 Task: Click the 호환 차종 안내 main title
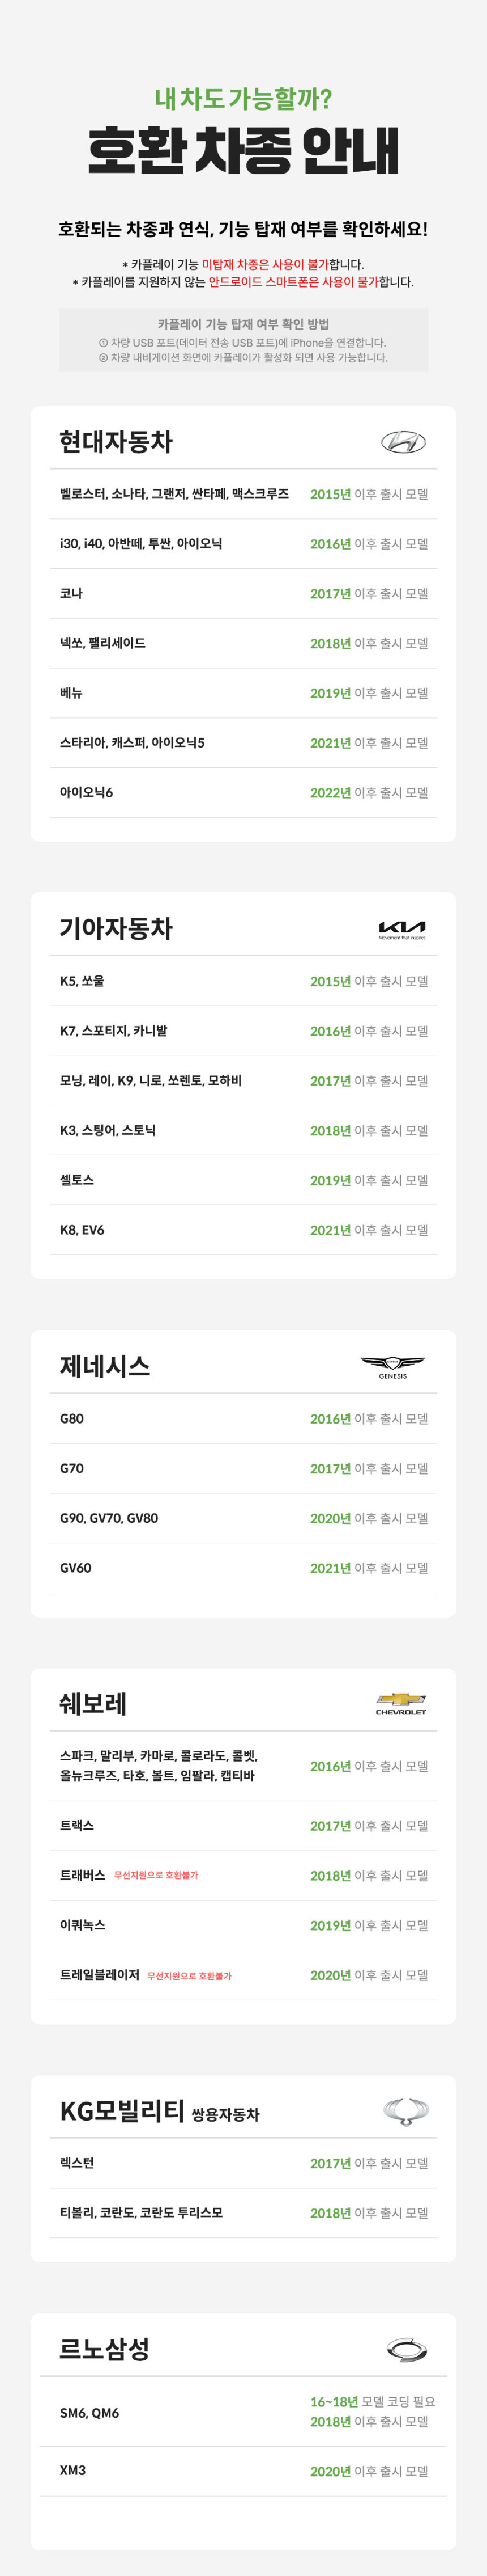click(244, 152)
